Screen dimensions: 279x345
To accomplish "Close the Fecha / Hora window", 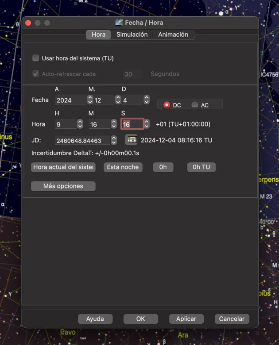I will point(28,23).
